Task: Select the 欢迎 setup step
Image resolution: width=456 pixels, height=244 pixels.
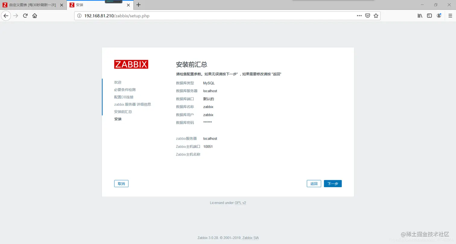Action: click(x=118, y=82)
